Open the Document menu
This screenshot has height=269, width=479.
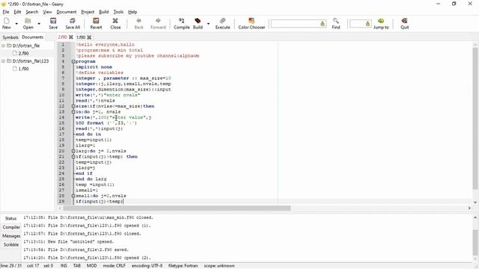[67, 12]
